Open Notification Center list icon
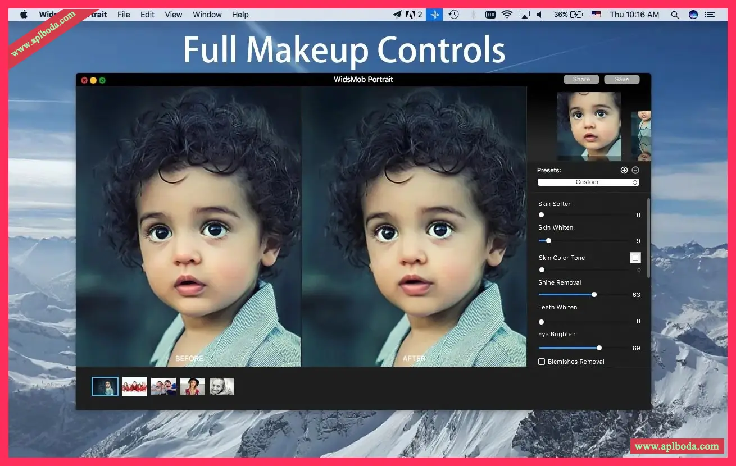 coord(710,15)
